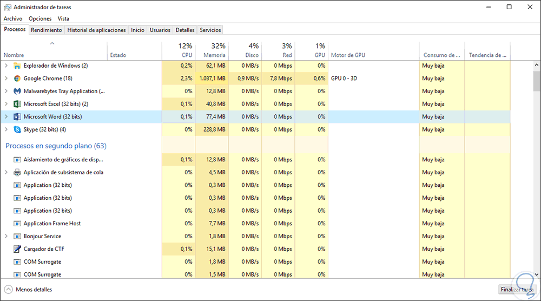Click the Microsoft Word process icon
Image resolution: width=541 pixels, height=301 pixels.
pos(17,117)
